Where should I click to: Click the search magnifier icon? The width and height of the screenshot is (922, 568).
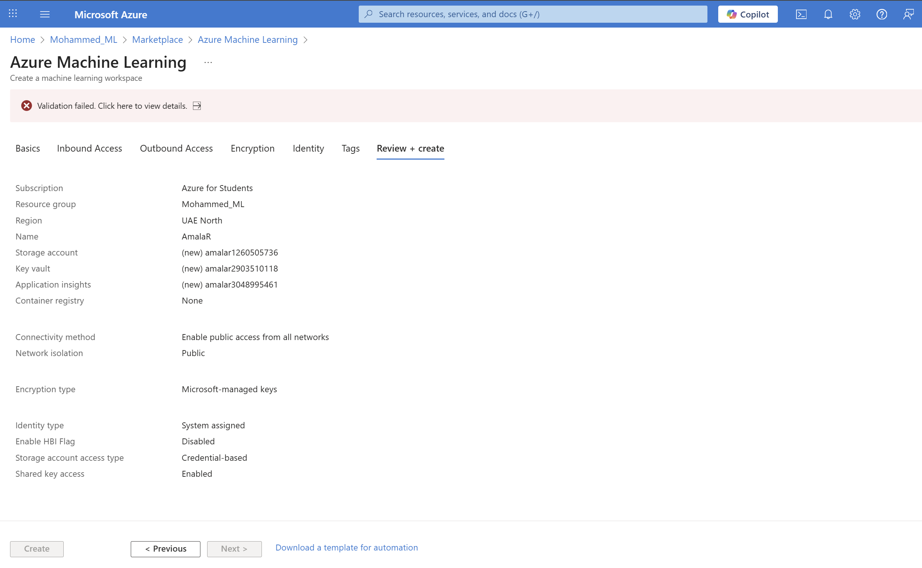click(368, 14)
